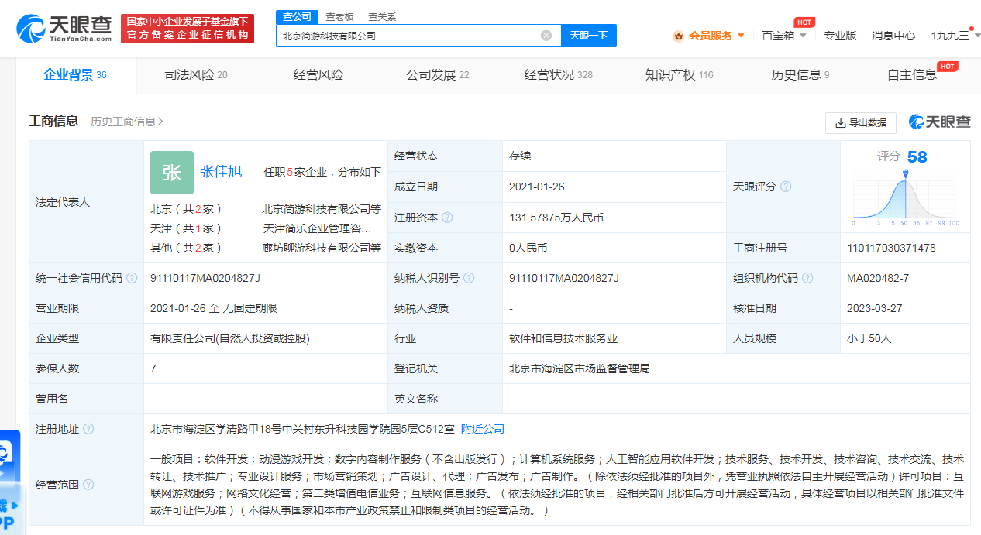Click the question mark beside 天眼评分

click(x=787, y=186)
